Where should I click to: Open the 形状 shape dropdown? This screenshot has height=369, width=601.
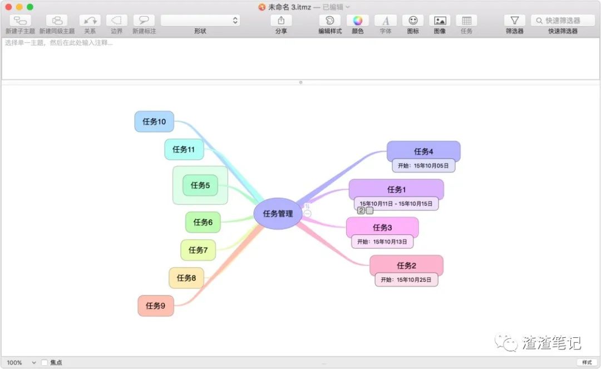[x=199, y=20]
